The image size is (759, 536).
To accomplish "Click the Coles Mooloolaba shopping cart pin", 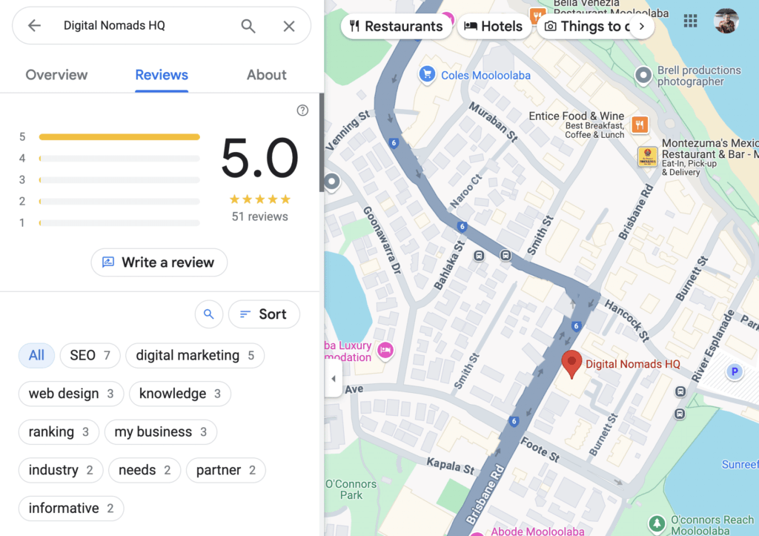I will click(427, 75).
